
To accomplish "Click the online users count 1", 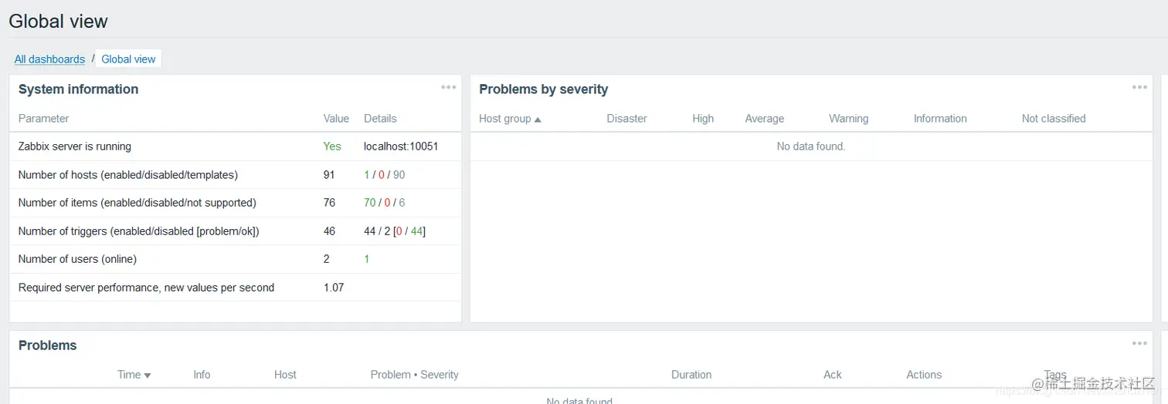I will tap(367, 259).
